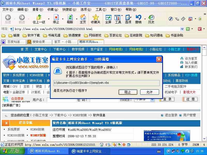Screen dimensions: 207x155
Task: Open the 软件下载 bookmarks folder
Action: coord(31,35)
